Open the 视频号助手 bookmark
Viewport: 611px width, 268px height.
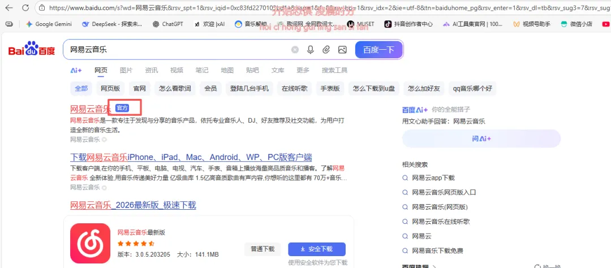click(x=531, y=24)
